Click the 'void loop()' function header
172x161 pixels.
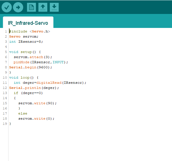coord(24,78)
